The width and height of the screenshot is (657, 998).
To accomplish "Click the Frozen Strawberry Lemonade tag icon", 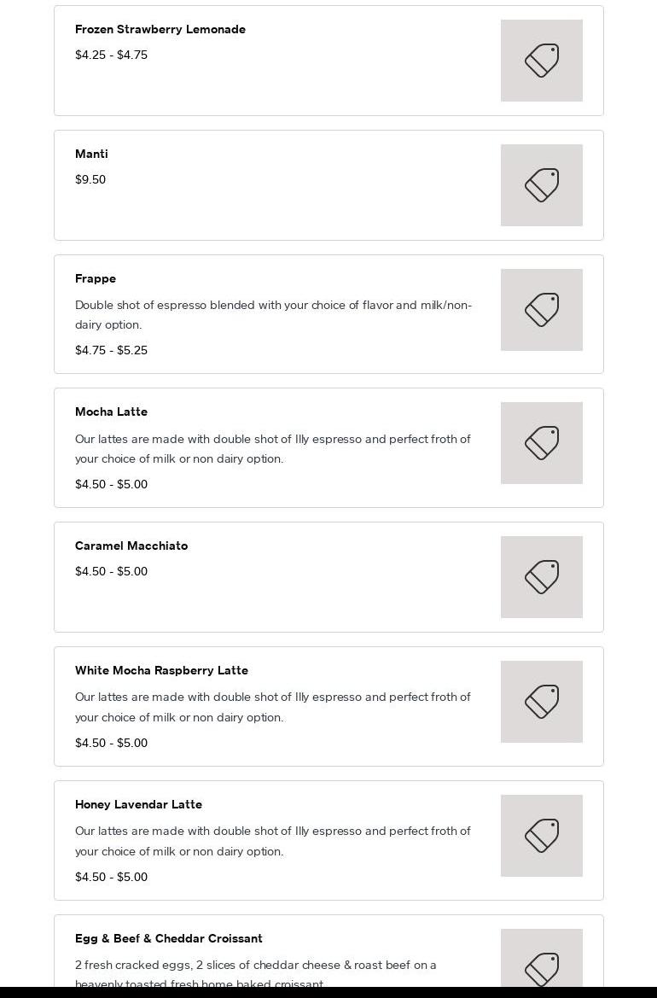I will click(x=542, y=61).
